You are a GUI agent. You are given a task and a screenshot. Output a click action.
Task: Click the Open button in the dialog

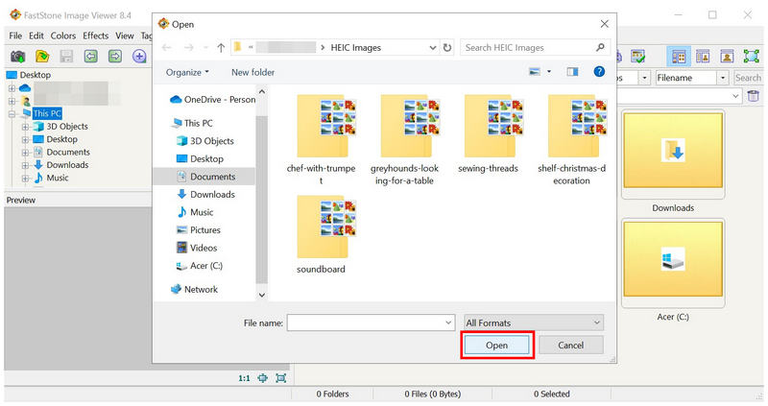496,346
